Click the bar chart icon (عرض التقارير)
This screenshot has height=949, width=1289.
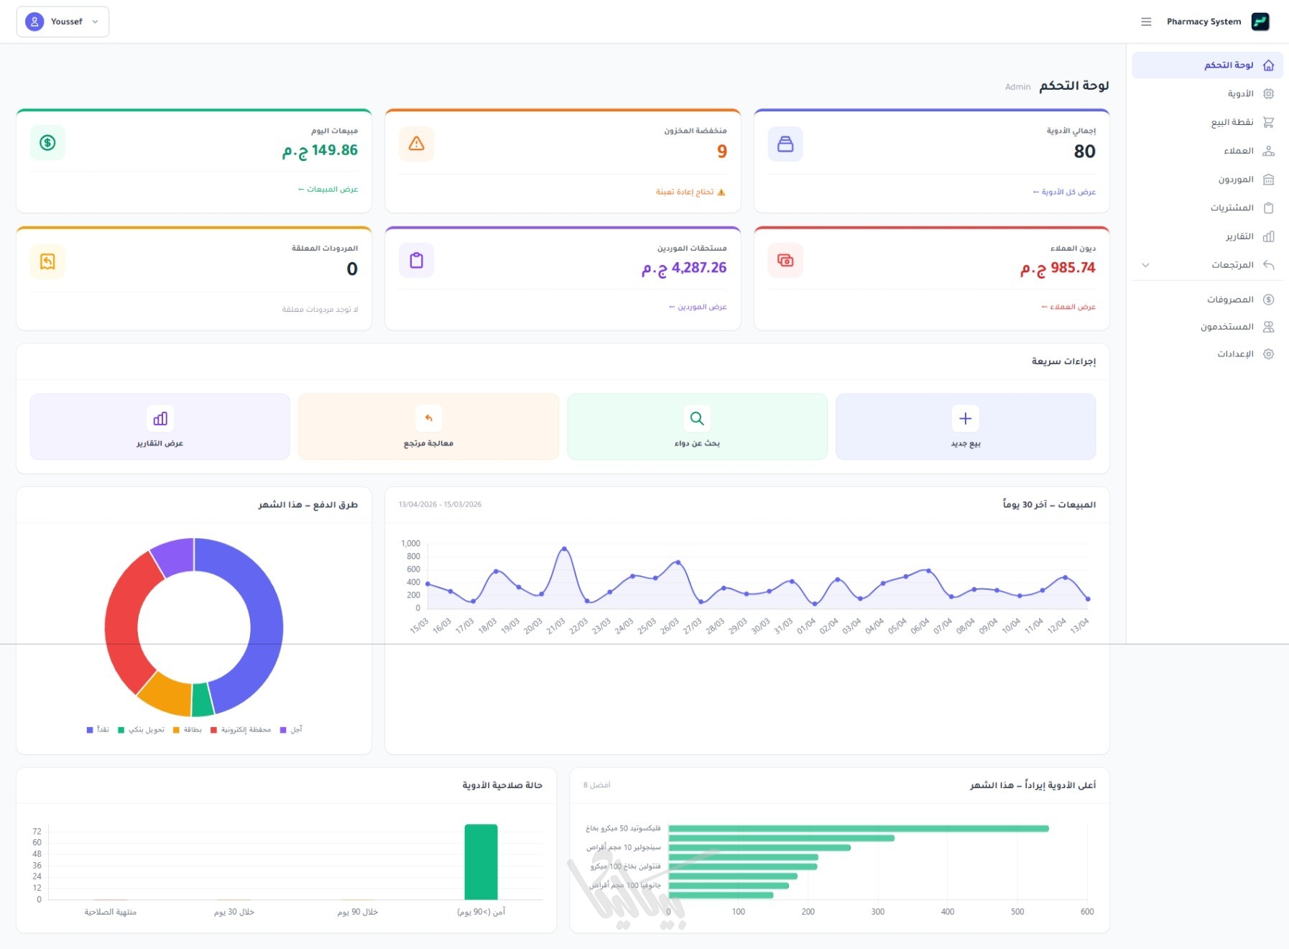[160, 418]
